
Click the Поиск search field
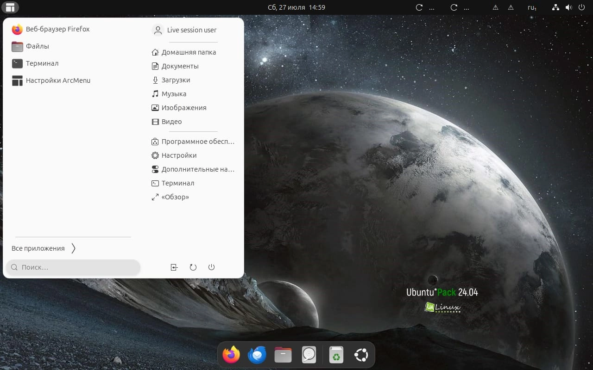click(73, 267)
